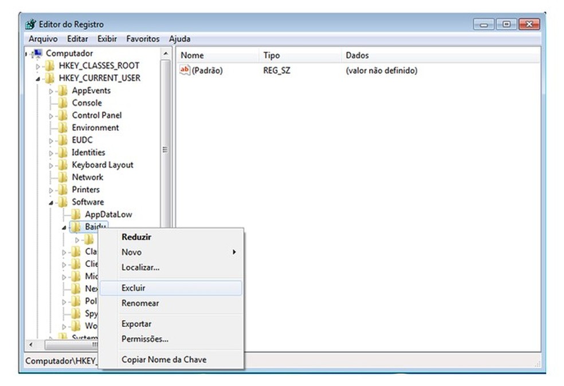Image resolution: width=564 pixels, height=386 pixels.
Task: Click the HKEY_CLASSES_ROOT folder icon
Action: click(x=49, y=66)
